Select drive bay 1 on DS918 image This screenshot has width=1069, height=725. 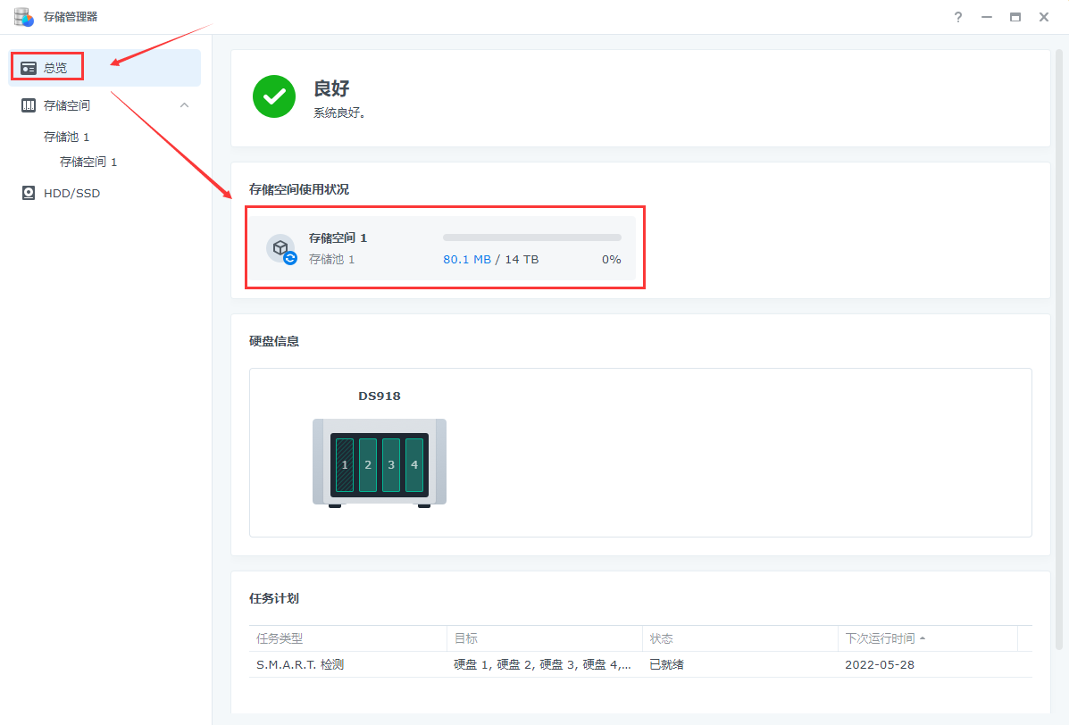(345, 465)
